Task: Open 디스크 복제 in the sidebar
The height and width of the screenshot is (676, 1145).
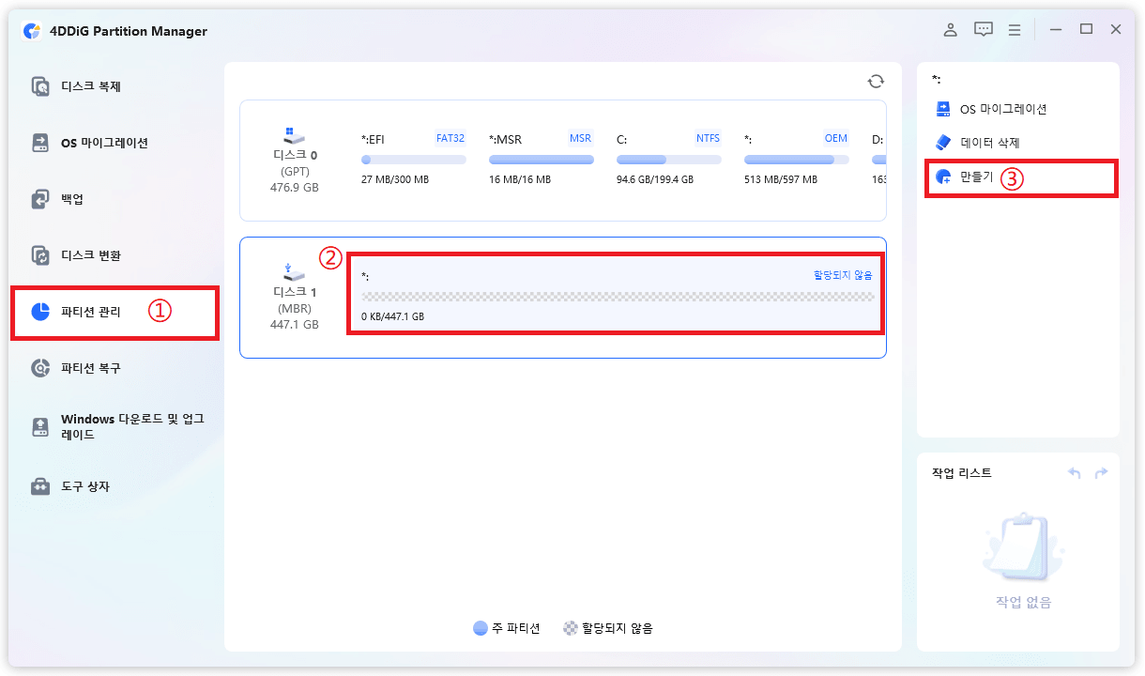Action: [x=90, y=86]
